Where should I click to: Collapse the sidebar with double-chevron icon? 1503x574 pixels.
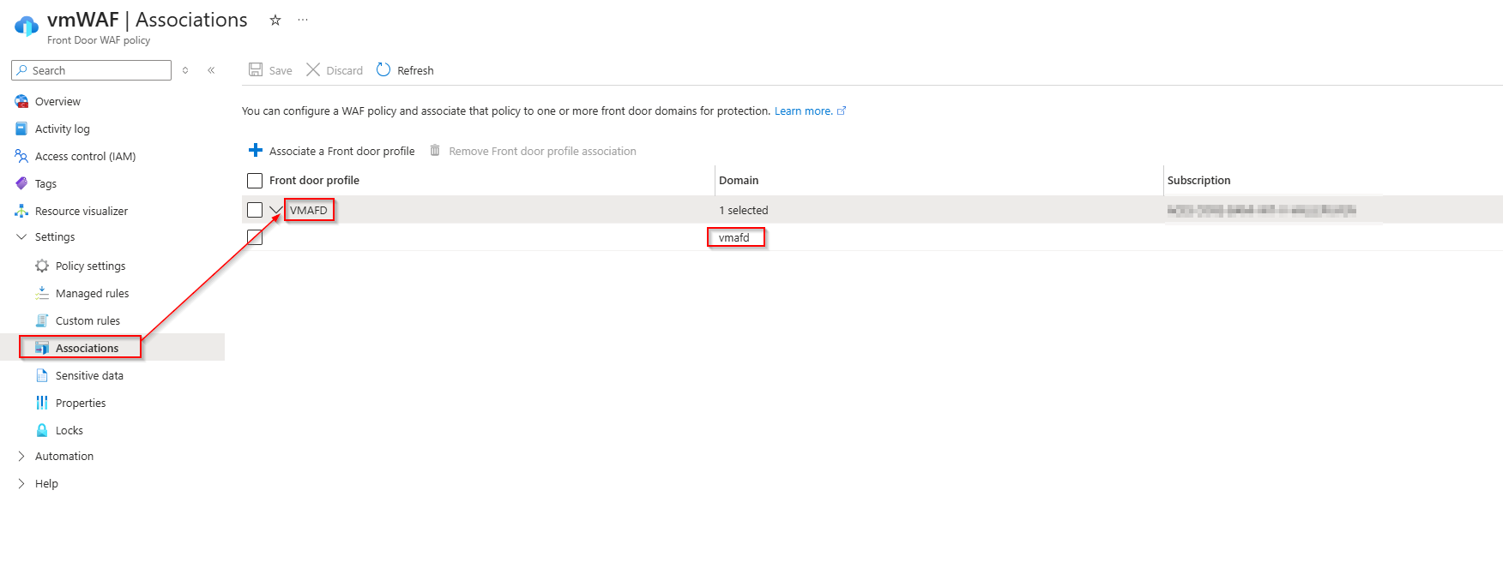[211, 70]
